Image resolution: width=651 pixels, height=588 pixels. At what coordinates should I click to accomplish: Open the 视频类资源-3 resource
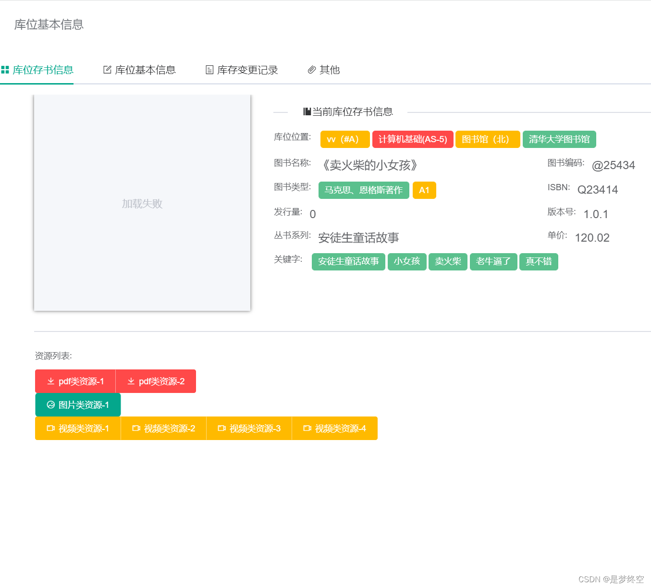(249, 428)
